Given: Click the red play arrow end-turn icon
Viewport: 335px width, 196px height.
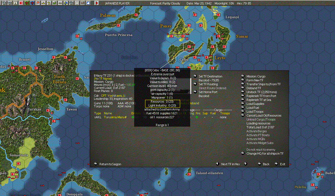Looking at the screenshot, I should (97, 3).
